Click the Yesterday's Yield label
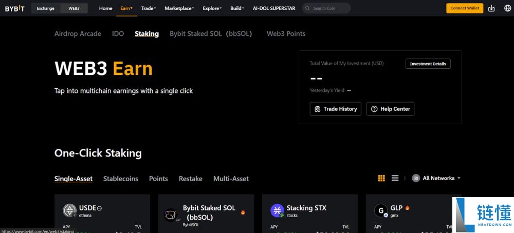This screenshot has height=233, width=514. point(327,90)
